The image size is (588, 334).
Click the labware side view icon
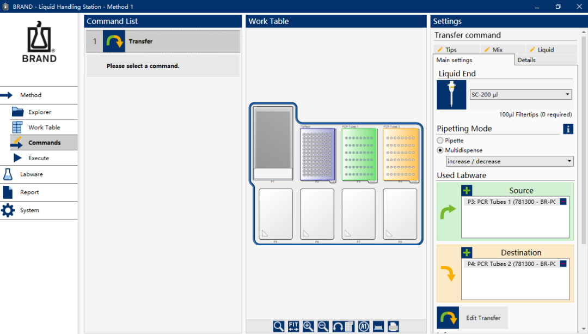tap(378, 326)
